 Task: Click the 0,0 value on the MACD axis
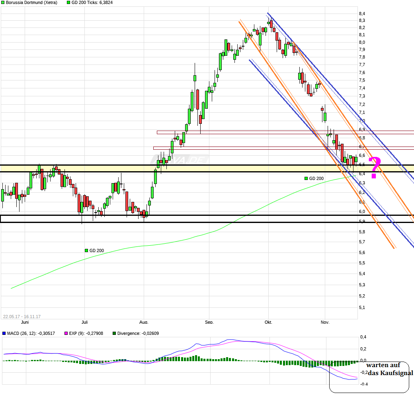(363, 360)
